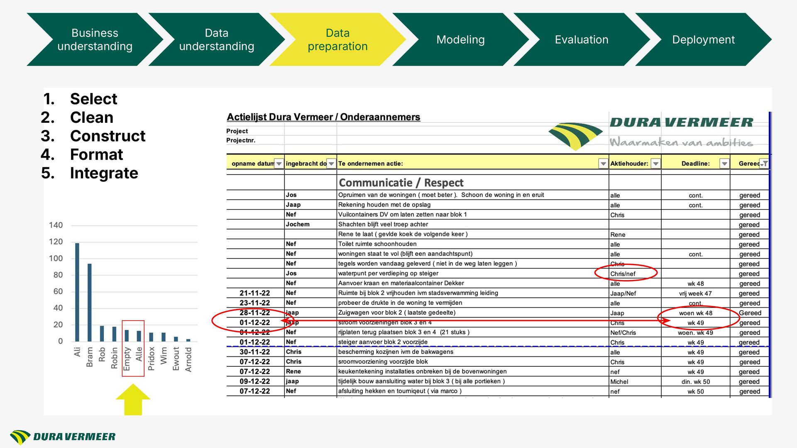Click the 'Clean' list item
Screen dimensions: 797x448
pos(92,117)
